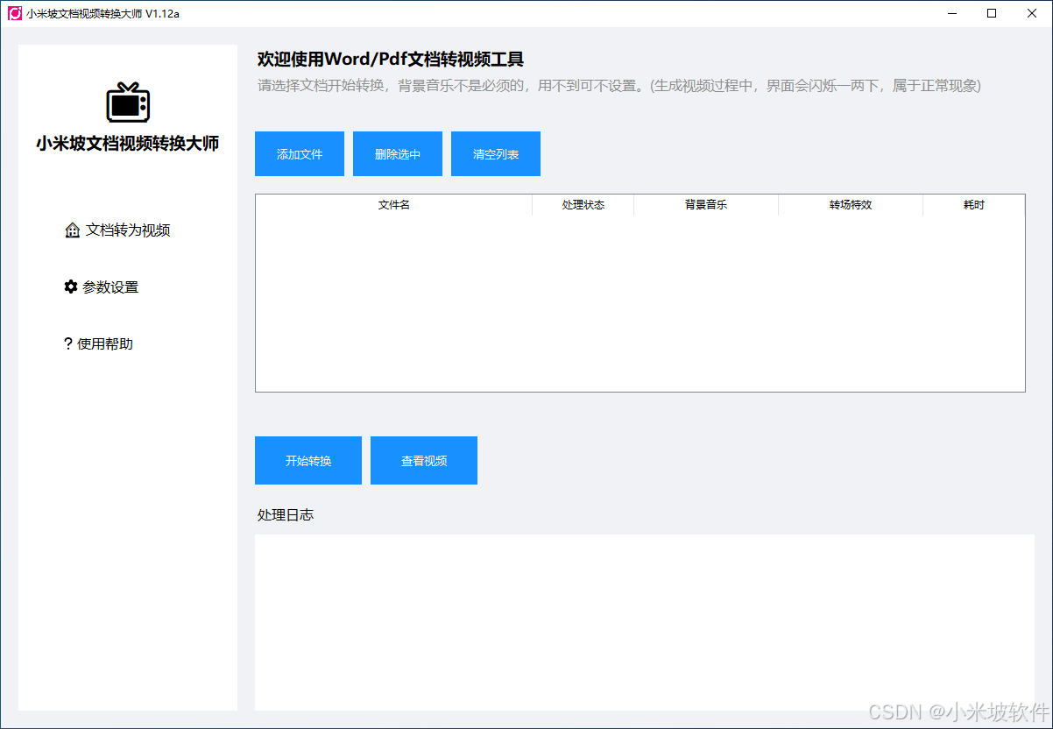1053x729 pixels.
Task: Click the 查看视频 button
Action: [424, 460]
